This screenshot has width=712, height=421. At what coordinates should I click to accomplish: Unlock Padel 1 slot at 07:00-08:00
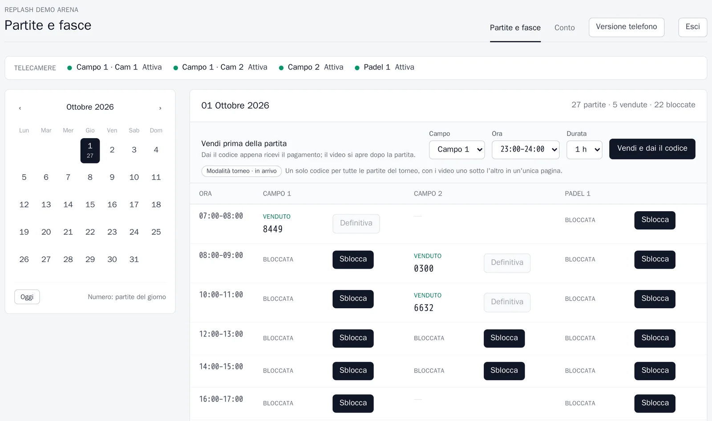pyautogui.click(x=655, y=221)
